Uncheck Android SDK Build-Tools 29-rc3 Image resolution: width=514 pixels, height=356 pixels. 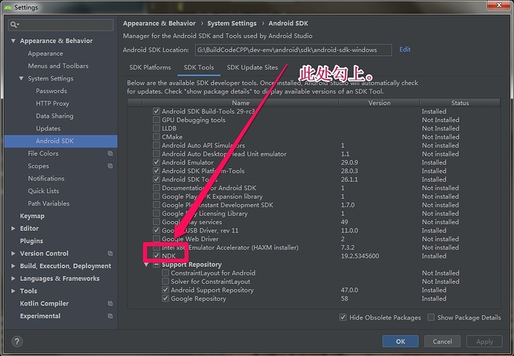[x=156, y=111]
